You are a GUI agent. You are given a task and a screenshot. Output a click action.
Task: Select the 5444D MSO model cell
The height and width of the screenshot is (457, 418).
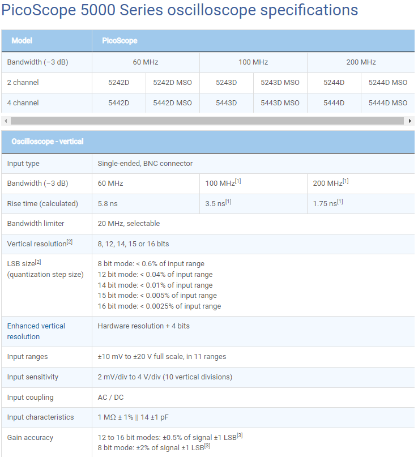(x=388, y=103)
